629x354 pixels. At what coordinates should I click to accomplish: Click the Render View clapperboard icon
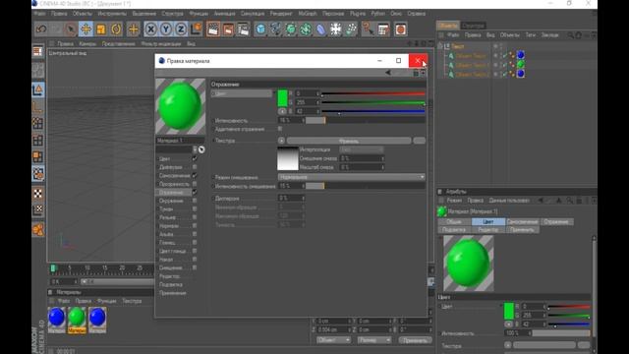tap(213, 29)
